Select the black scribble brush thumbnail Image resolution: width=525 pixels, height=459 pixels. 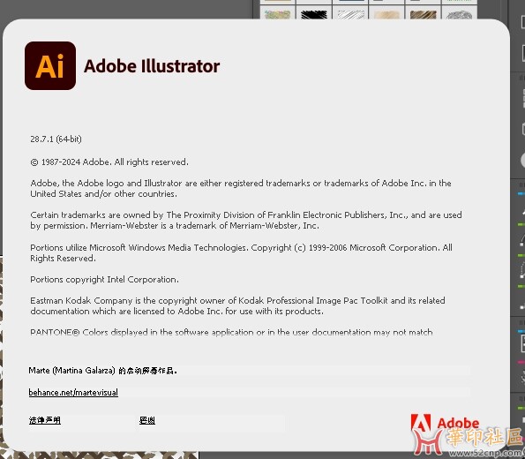314,14
